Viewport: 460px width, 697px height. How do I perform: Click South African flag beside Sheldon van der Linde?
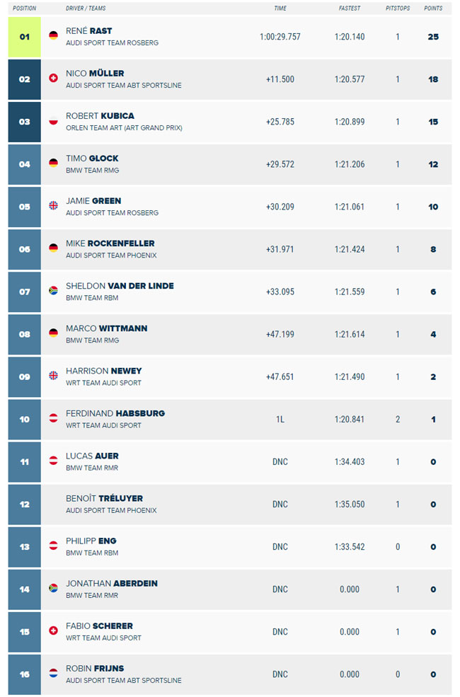(53, 291)
